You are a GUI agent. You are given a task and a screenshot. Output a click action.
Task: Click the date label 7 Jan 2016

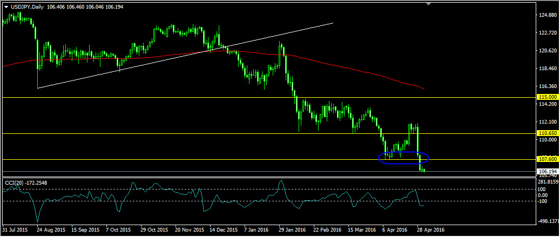(257, 230)
